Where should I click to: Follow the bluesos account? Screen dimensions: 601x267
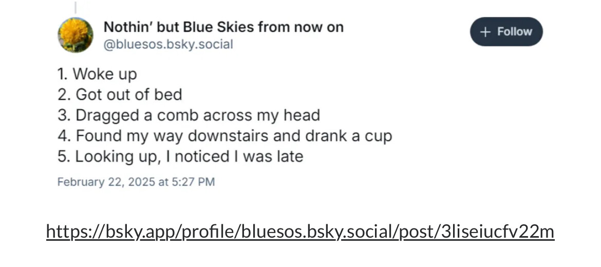[x=506, y=31]
